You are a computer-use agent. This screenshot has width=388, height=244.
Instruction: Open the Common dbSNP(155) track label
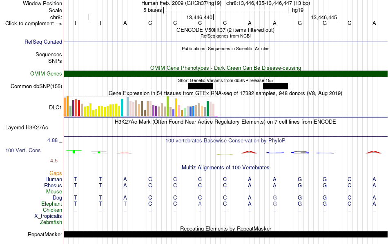(x=36, y=86)
